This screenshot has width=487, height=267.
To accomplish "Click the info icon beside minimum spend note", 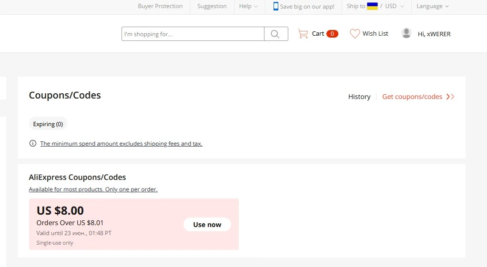I will pyautogui.click(x=32, y=143).
